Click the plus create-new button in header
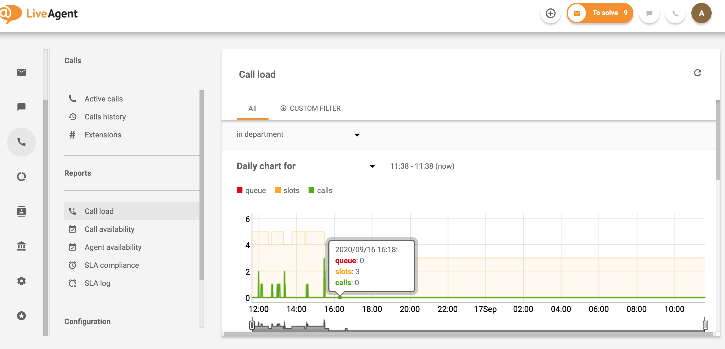 click(x=550, y=13)
